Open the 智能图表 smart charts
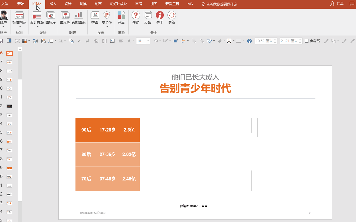356x222 pixels. [x=79, y=18]
